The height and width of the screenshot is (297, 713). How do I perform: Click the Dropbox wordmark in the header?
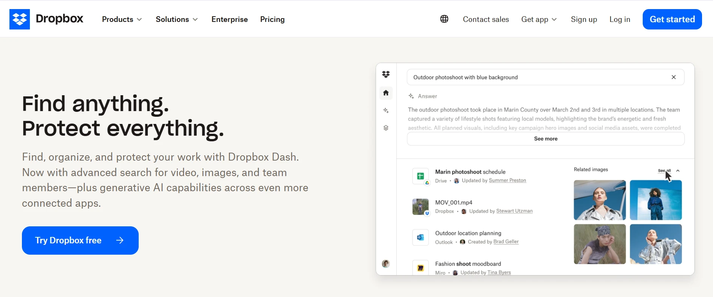(59, 19)
